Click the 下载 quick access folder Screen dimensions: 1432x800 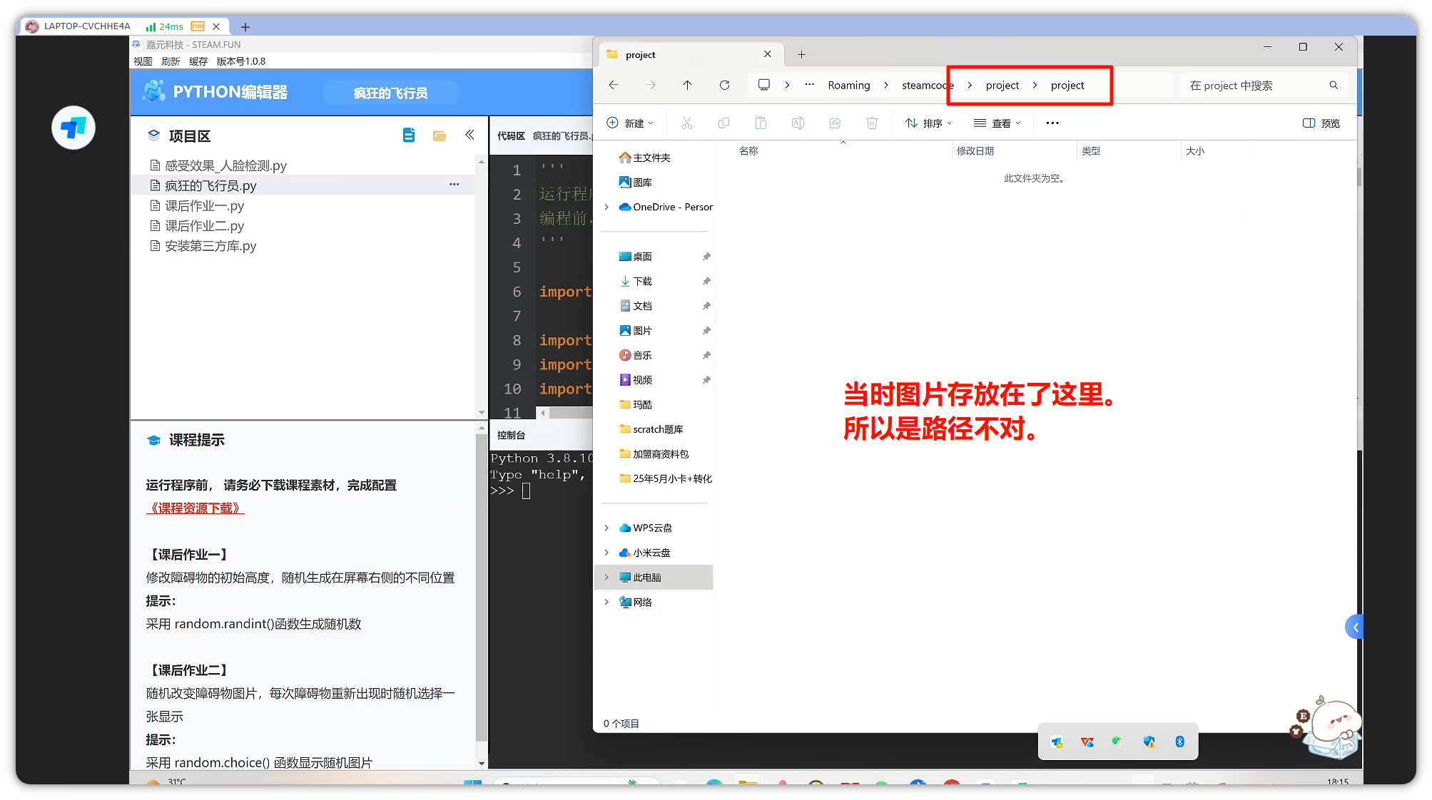point(642,282)
